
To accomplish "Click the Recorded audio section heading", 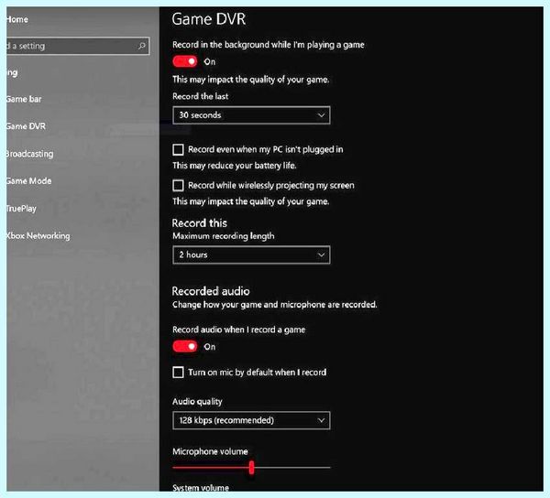I will tap(211, 291).
